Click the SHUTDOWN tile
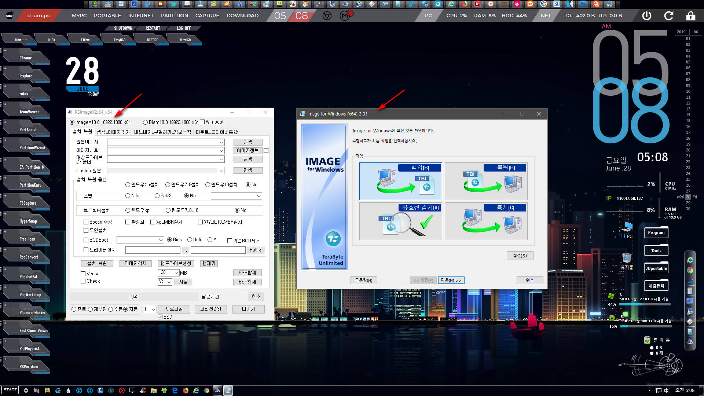The image size is (704, 396). pyautogui.click(x=123, y=28)
